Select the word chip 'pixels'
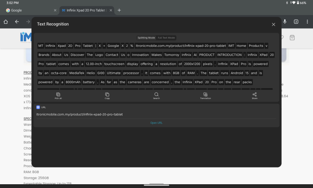Screen dimensions: 313x188 tap(207, 64)
